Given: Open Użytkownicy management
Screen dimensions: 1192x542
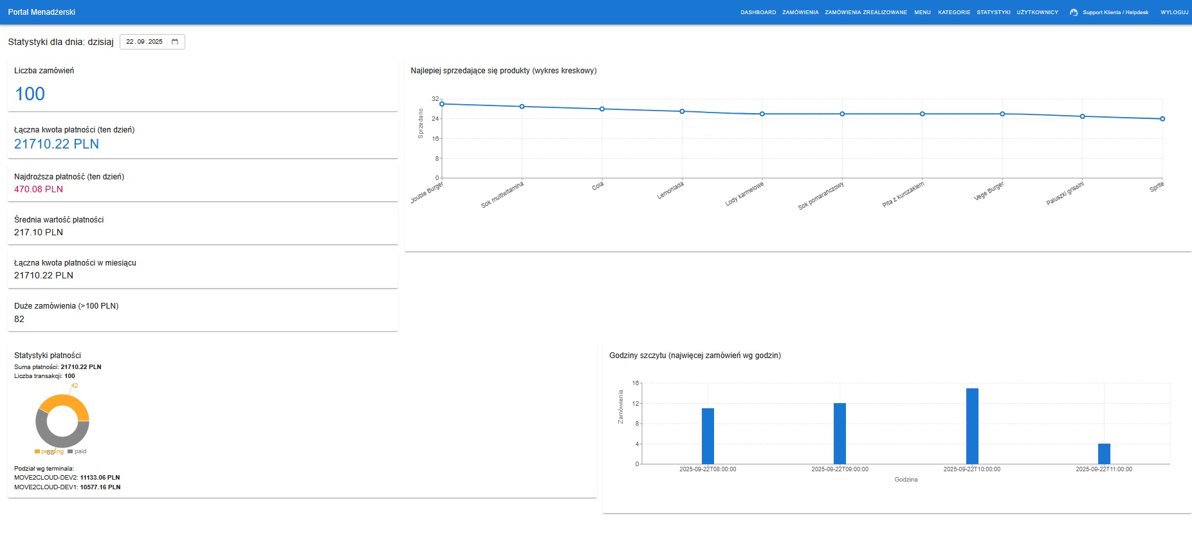Looking at the screenshot, I should [1037, 12].
